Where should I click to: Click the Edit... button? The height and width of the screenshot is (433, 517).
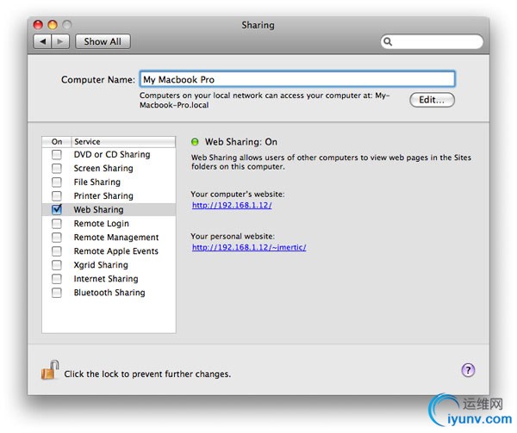(432, 100)
